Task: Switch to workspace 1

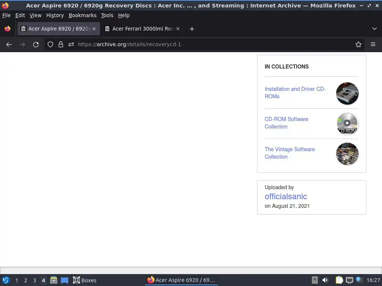Action: pyautogui.click(x=16, y=280)
